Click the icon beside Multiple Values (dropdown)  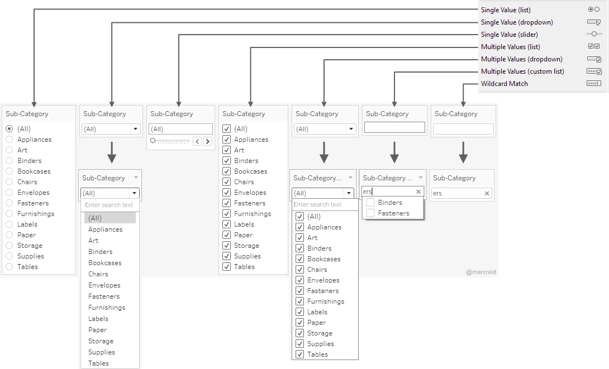pyautogui.click(x=593, y=59)
